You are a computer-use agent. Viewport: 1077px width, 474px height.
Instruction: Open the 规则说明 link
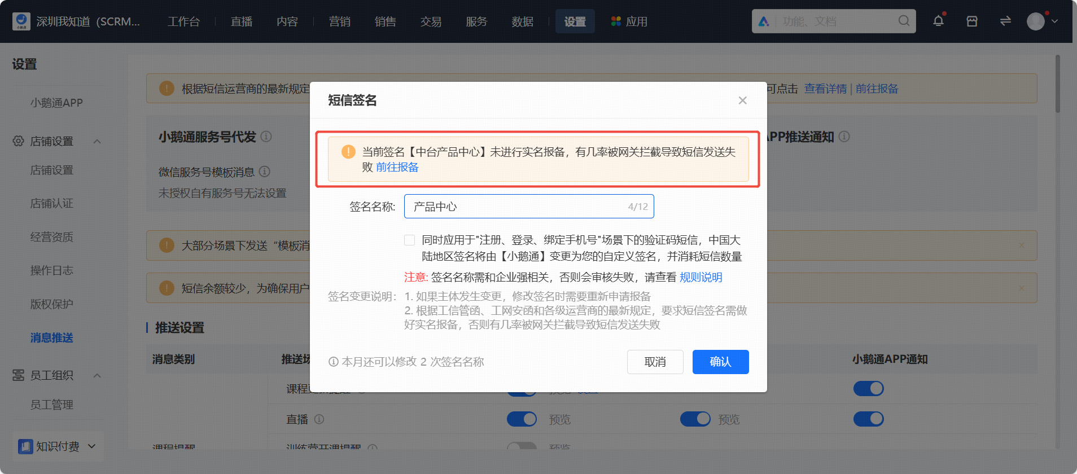click(701, 277)
